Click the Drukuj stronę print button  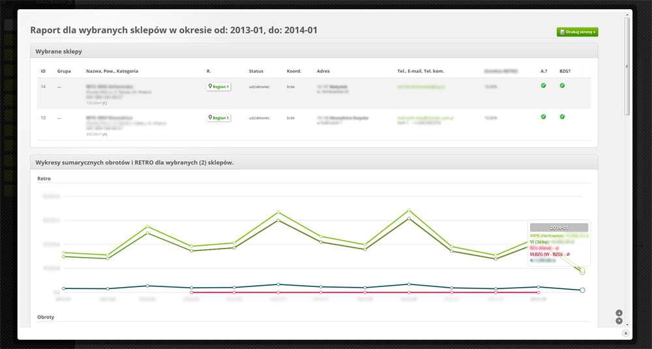[x=577, y=32]
